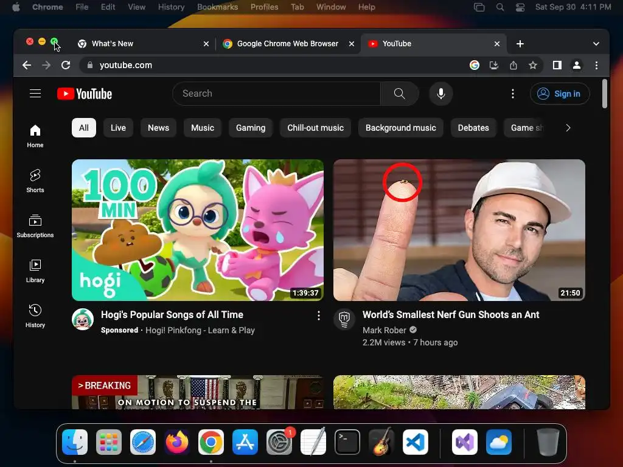The height and width of the screenshot is (467, 623).
Task: Toggle Chrome side panel
Action: [x=557, y=65]
